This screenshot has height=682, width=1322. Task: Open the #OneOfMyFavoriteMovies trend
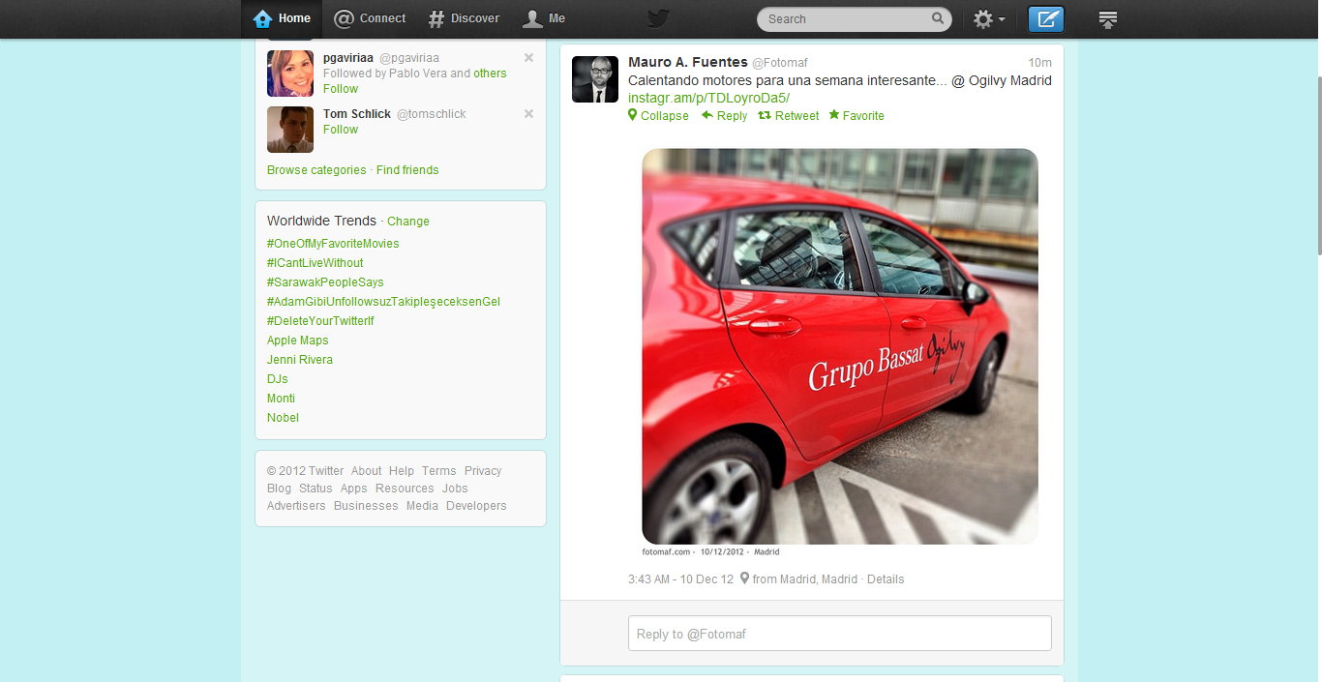pos(333,244)
